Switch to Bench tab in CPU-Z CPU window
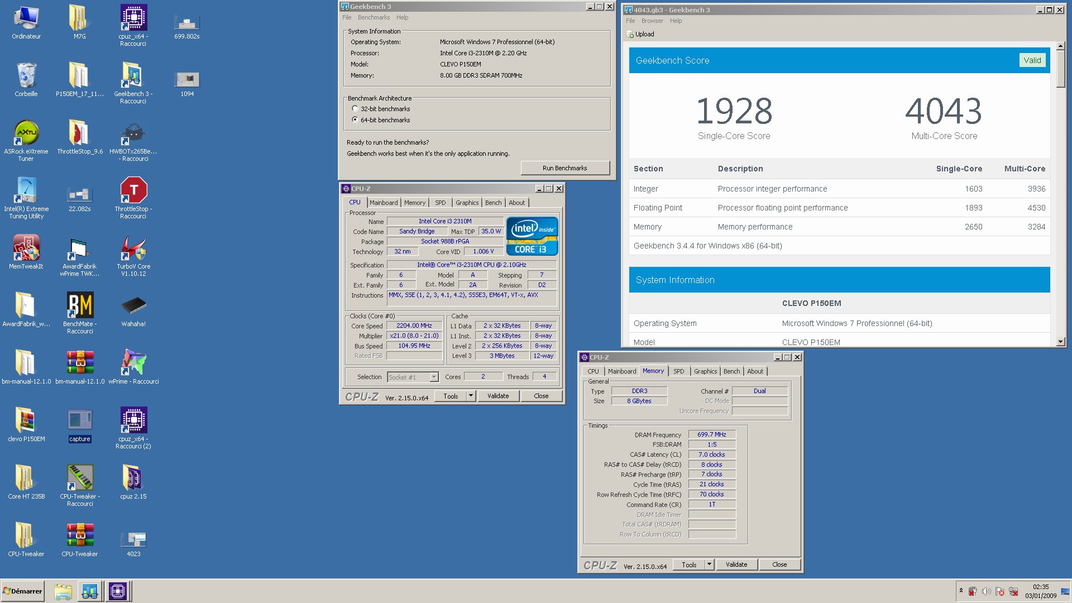This screenshot has width=1072, height=603. [493, 203]
